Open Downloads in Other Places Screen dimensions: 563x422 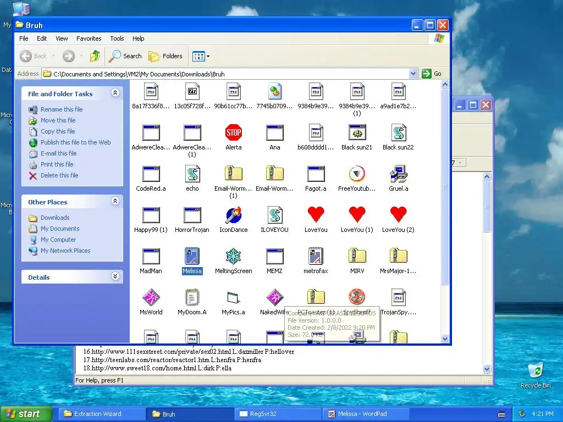[x=54, y=218]
